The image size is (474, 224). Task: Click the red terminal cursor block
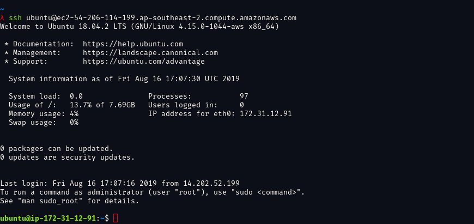point(116,218)
